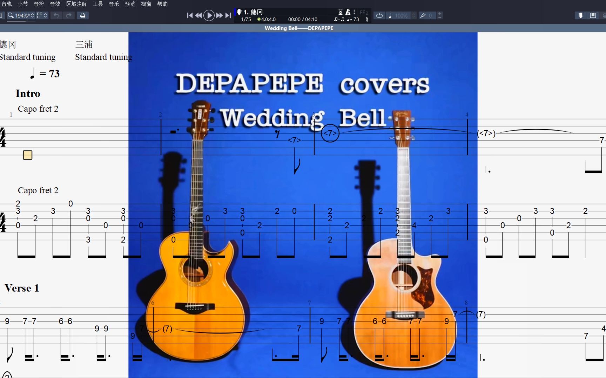Click the Verse 1 section label
Viewport: 606px width, 378px height.
(22, 288)
